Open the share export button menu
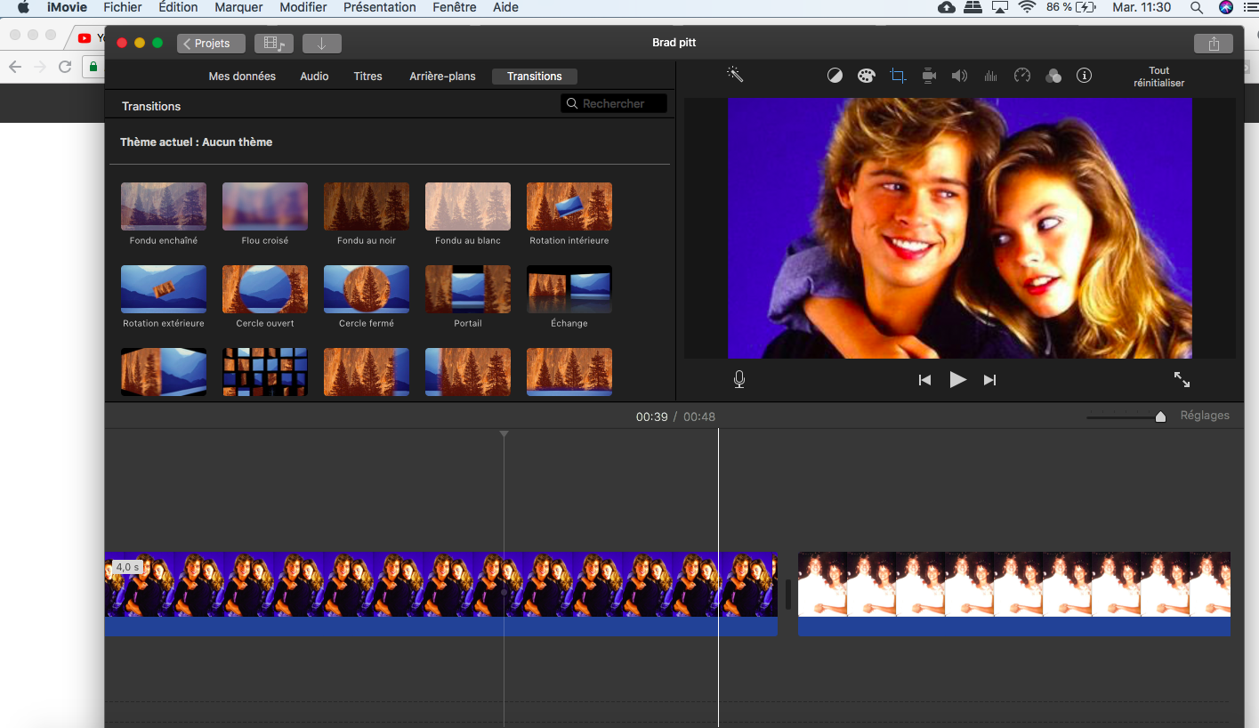This screenshot has width=1259, height=728. tap(1214, 44)
